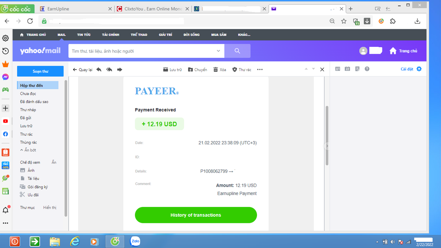Click the Yahoo Mail search magnifier button
The image size is (441, 248).
click(237, 51)
